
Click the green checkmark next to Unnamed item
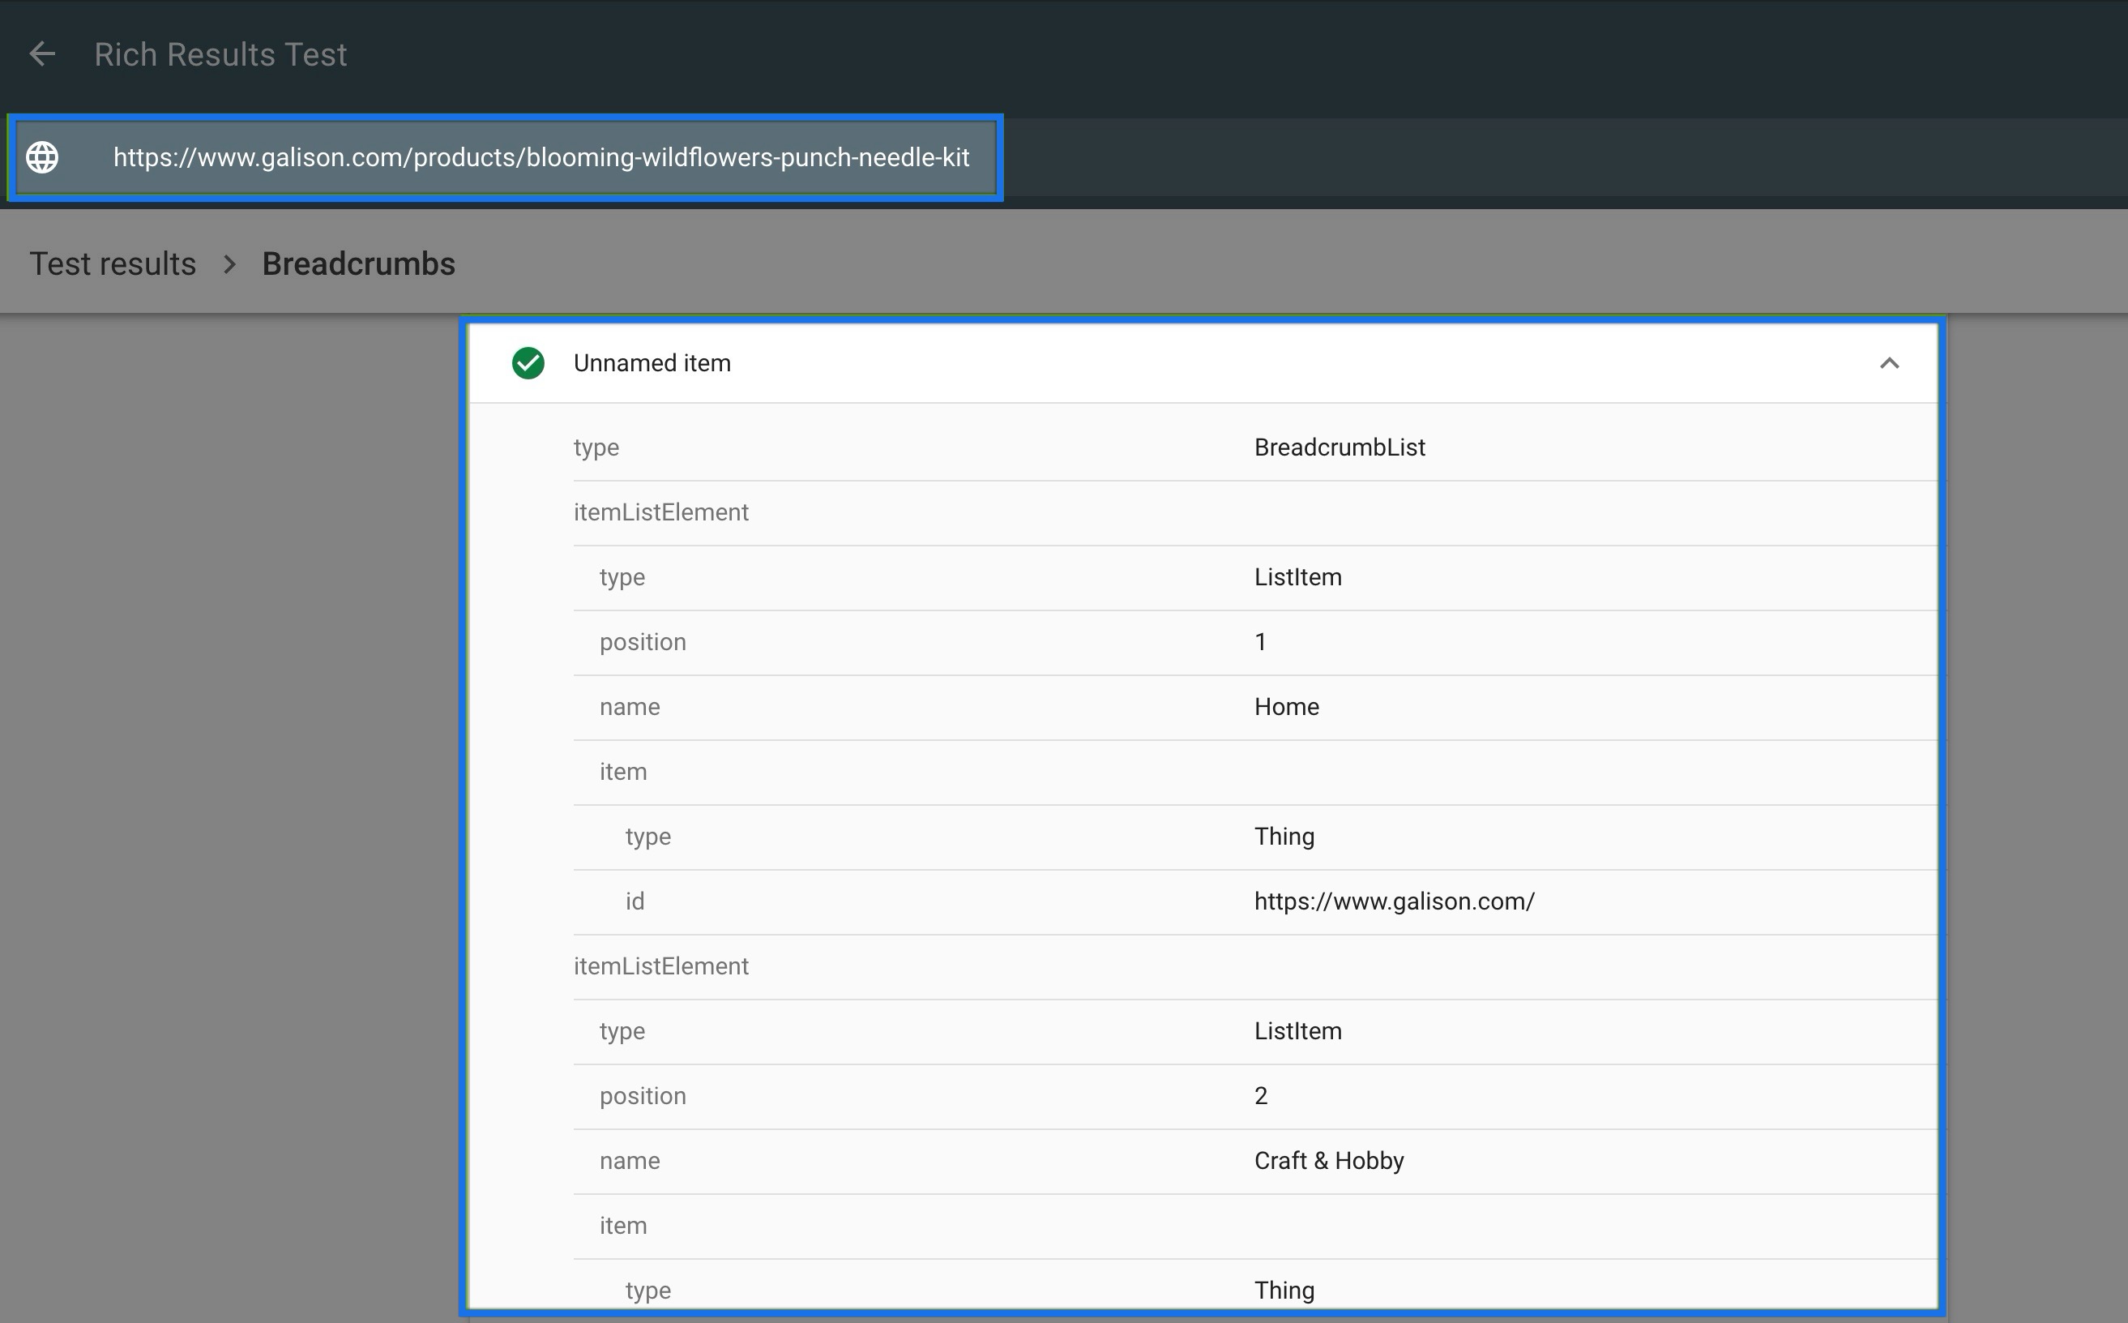coord(528,362)
